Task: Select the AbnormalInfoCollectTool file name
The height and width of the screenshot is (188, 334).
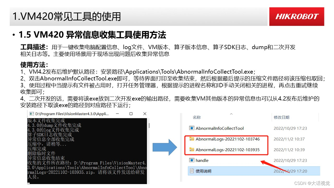Action: pyautogui.click(x=220, y=128)
